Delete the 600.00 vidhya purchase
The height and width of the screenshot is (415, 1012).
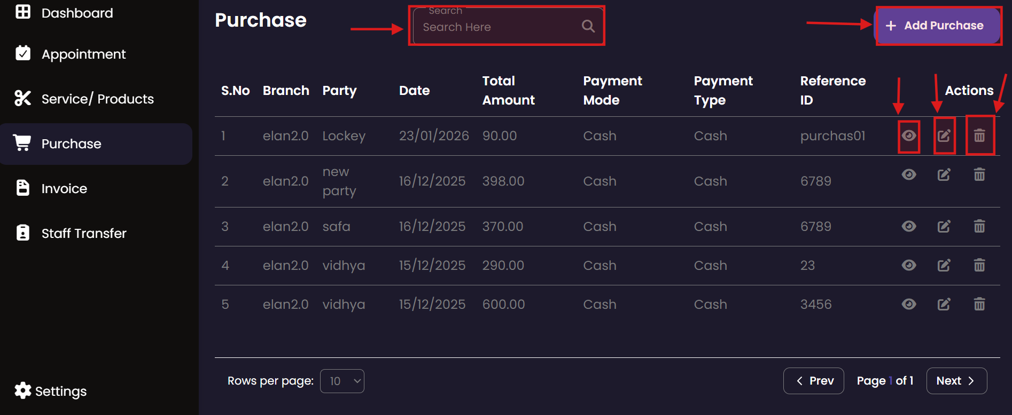(x=979, y=304)
